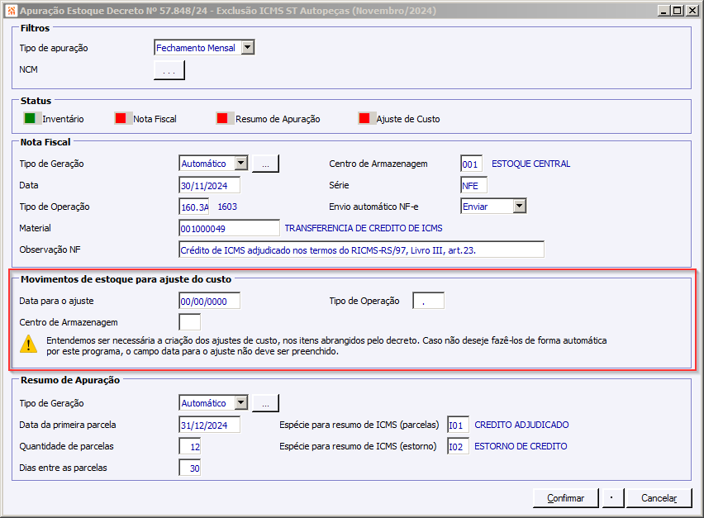Click the Nota Fiscal Tipo de Operação field
The width and height of the screenshot is (704, 518).
(x=194, y=207)
